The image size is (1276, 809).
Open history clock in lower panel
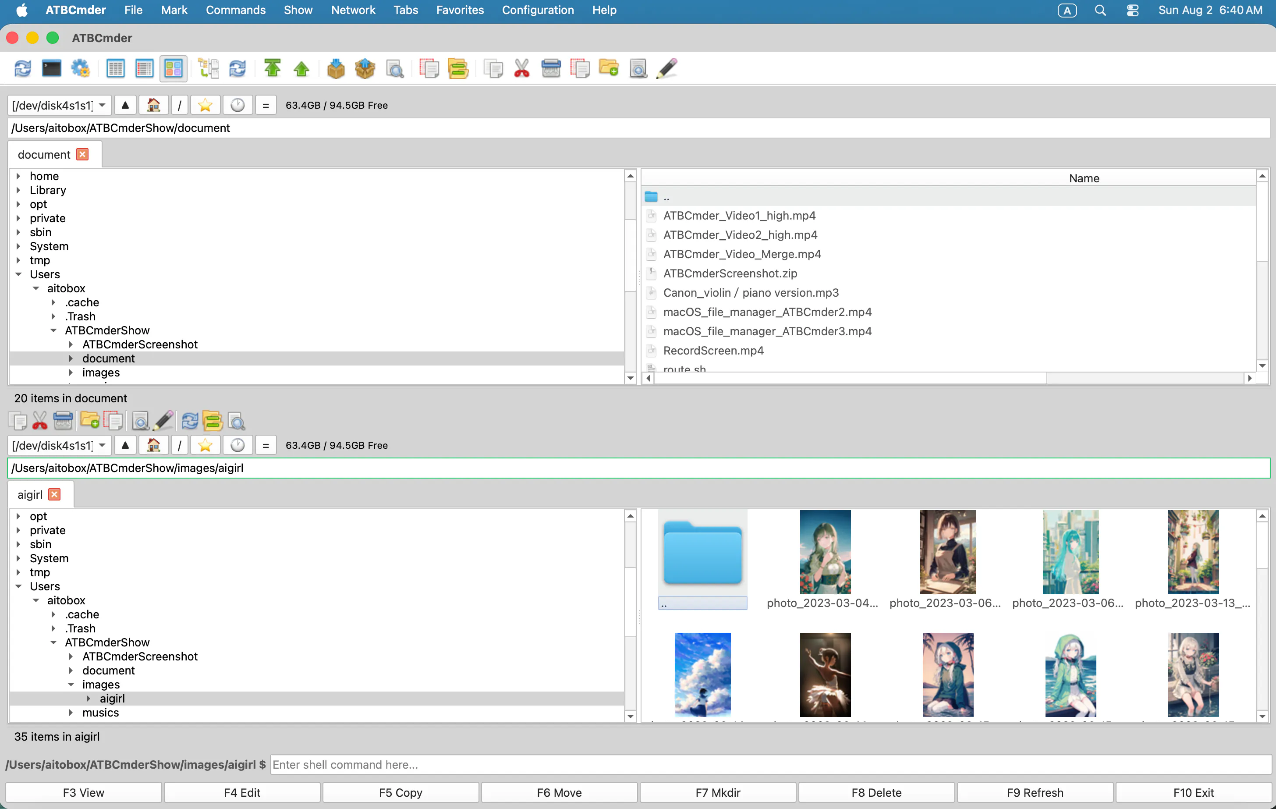coord(237,445)
